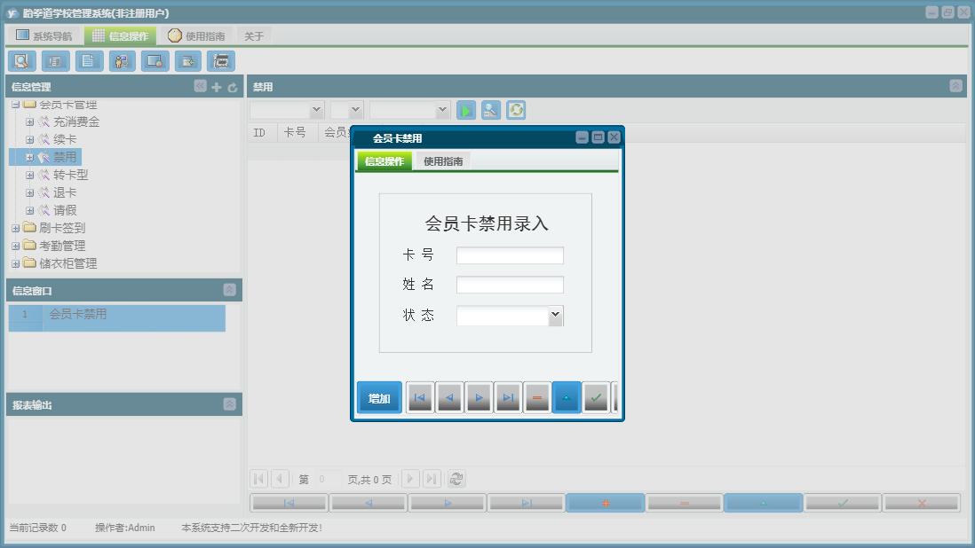Click the 卡号 input field in the dialog
Viewport: 975px width, 548px height.
tap(510, 254)
